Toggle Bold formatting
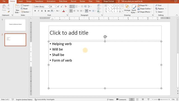179x101 pixels. pyautogui.click(x=35, y=11)
